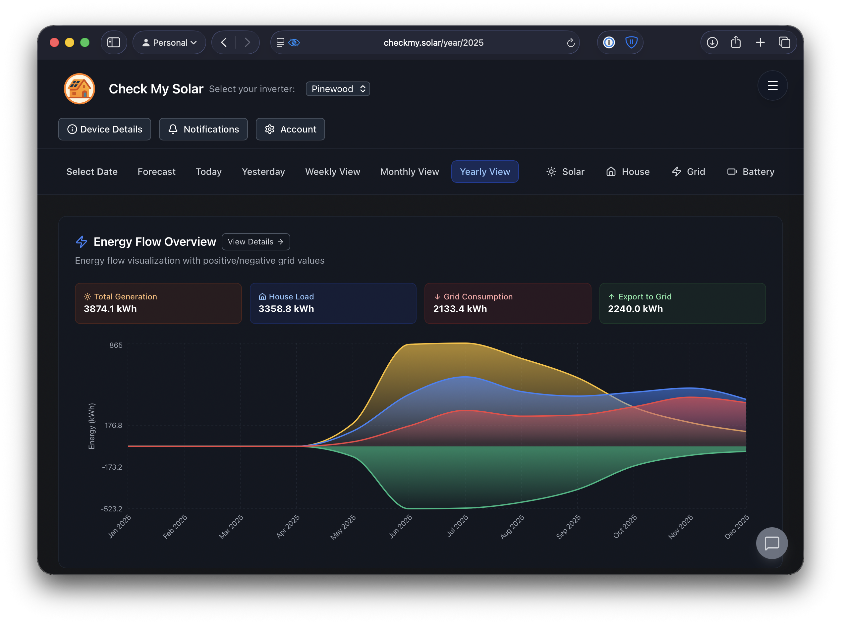The width and height of the screenshot is (841, 624).
Task: Click the checkmy.solar address bar field
Action: tap(433, 43)
